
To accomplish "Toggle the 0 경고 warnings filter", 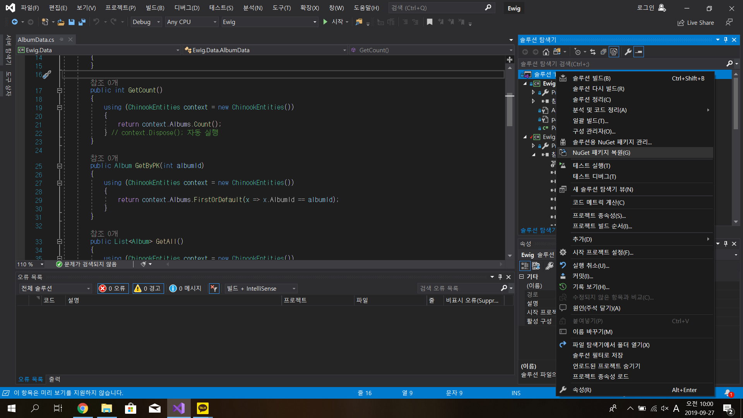I will [148, 288].
